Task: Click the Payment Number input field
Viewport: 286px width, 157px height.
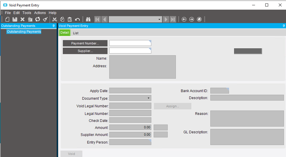Action: pyautogui.click(x=130, y=43)
